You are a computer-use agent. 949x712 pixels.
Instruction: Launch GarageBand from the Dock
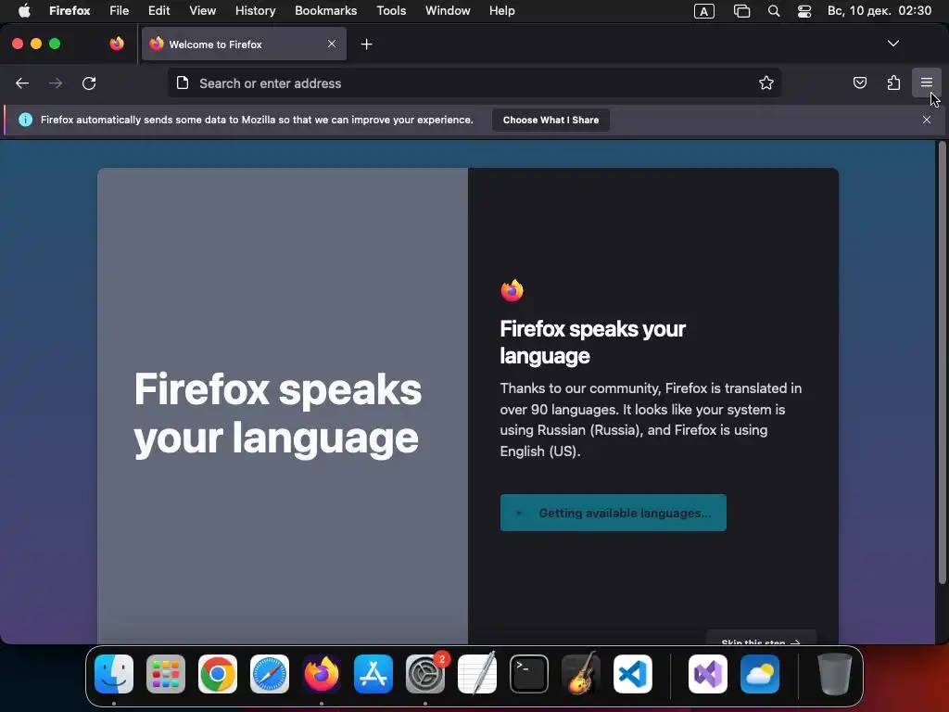[x=581, y=674]
